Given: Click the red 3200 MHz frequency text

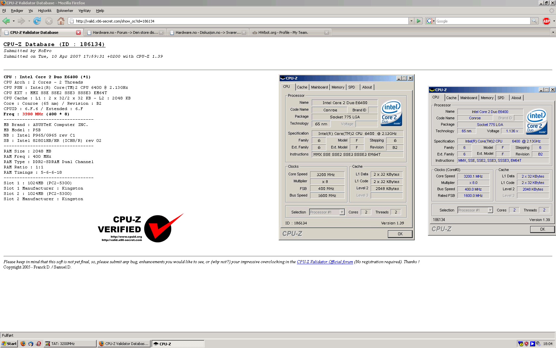Looking at the screenshot, I should 32,114.
